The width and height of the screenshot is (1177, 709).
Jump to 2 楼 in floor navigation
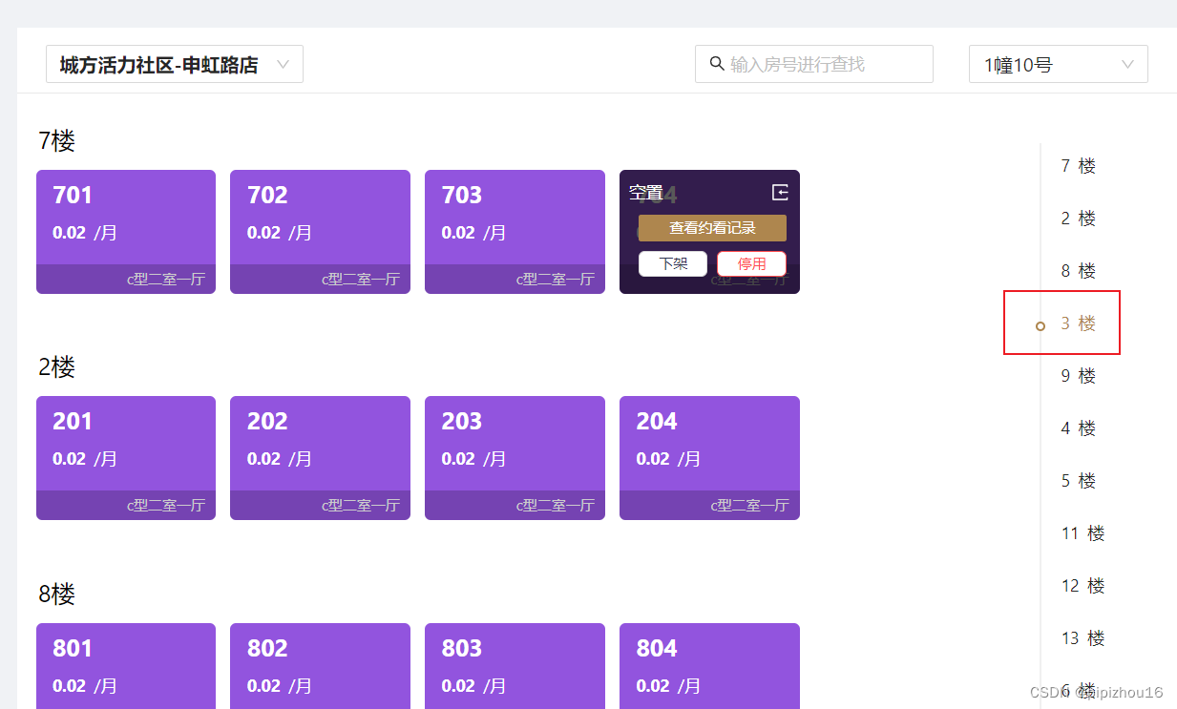click(x=1079, y=219)
